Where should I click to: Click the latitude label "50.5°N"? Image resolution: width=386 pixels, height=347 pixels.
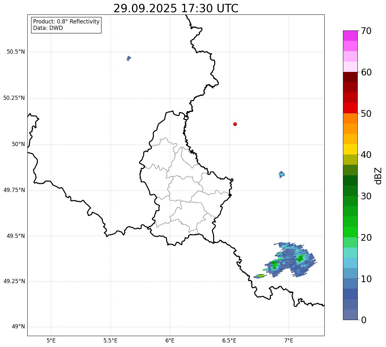(16, 52)
